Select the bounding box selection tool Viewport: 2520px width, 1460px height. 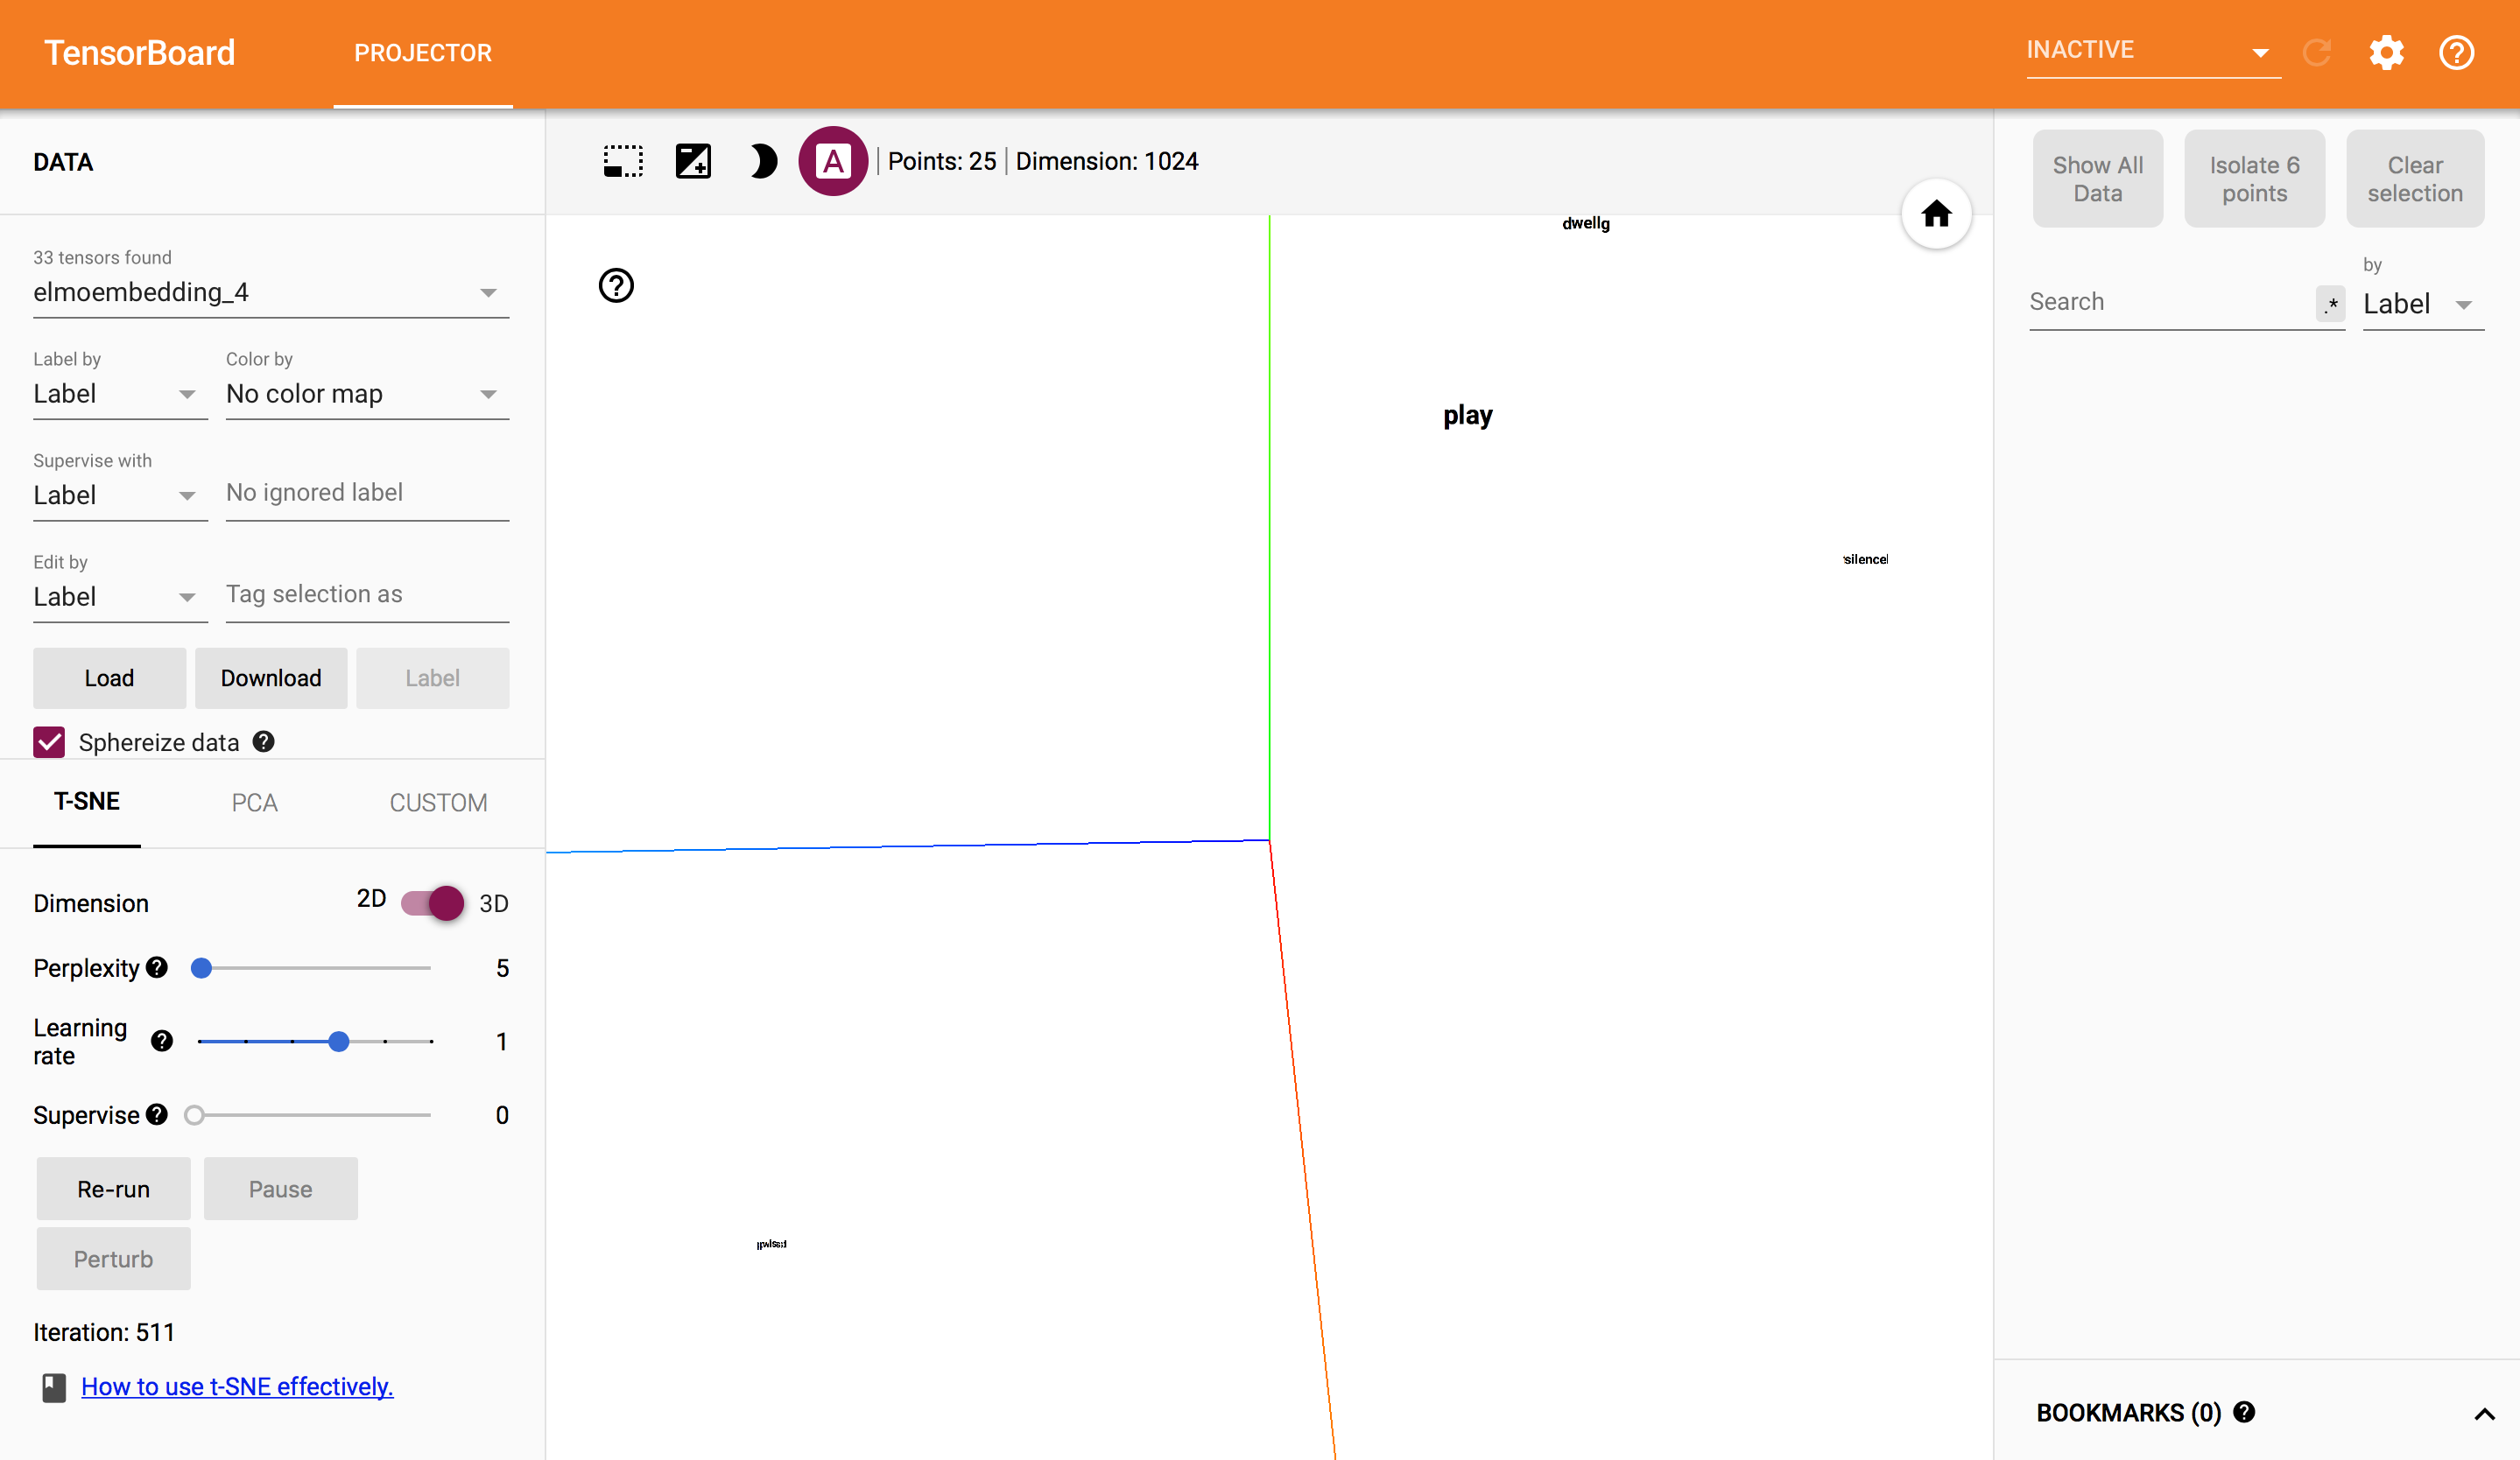pyautogui.click(x=623, y=161)
